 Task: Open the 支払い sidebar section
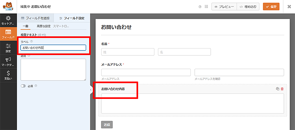[8, 75]
